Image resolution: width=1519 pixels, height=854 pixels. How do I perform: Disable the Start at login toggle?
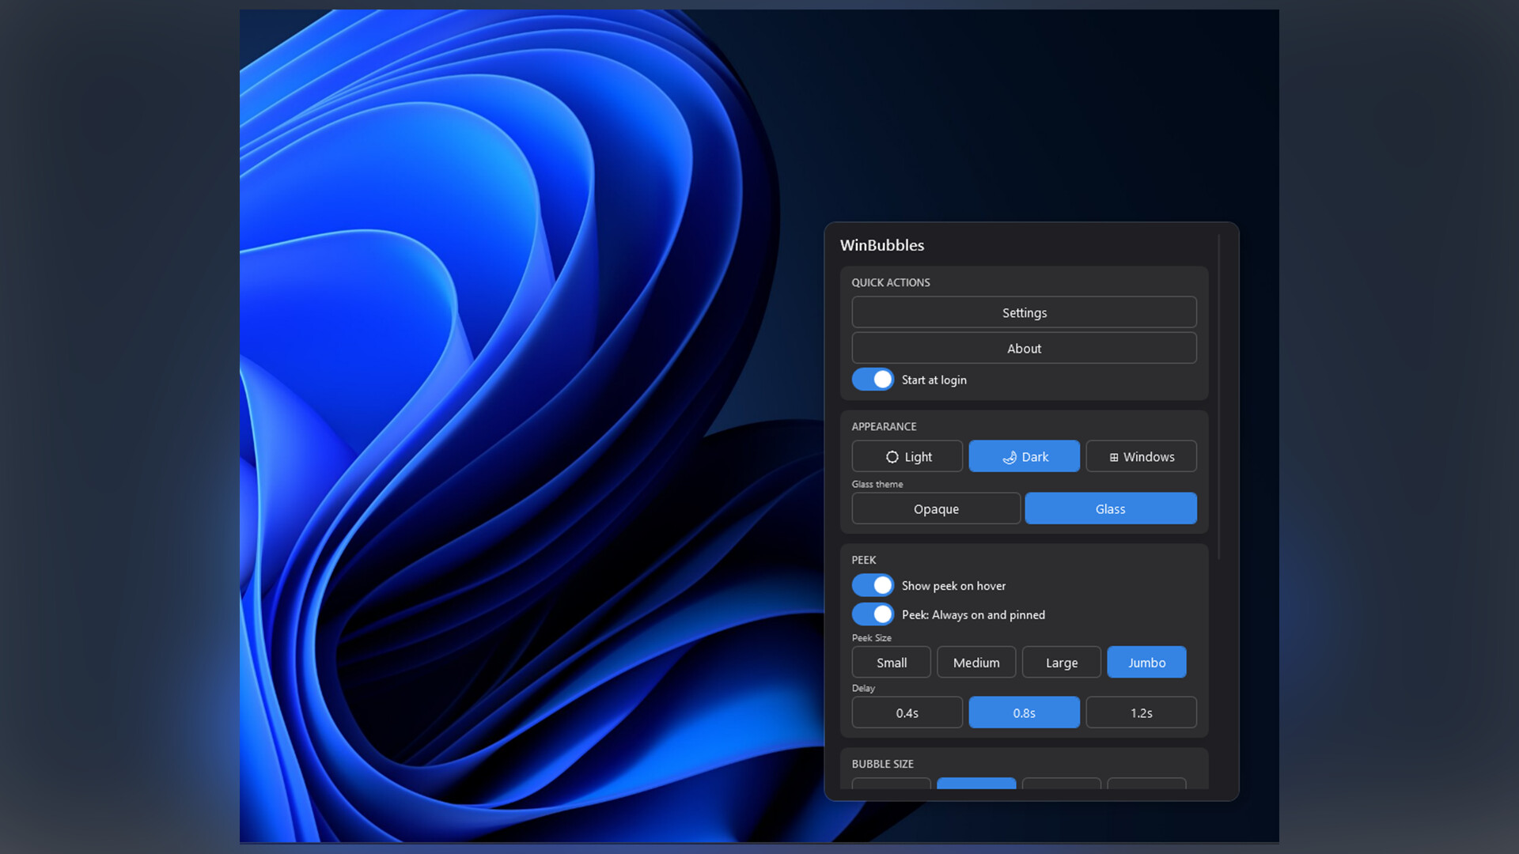tap(872, 380)
